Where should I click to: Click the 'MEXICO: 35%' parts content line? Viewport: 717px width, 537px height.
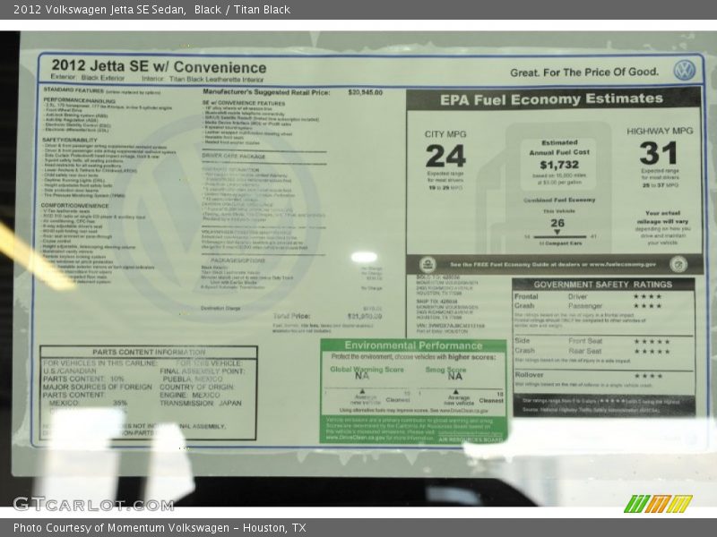point(88,404)
